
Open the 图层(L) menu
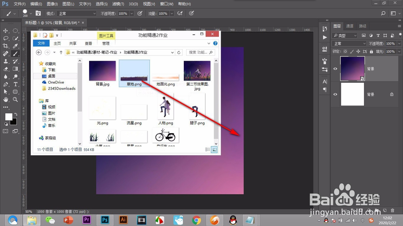click(x=68, y=4)
